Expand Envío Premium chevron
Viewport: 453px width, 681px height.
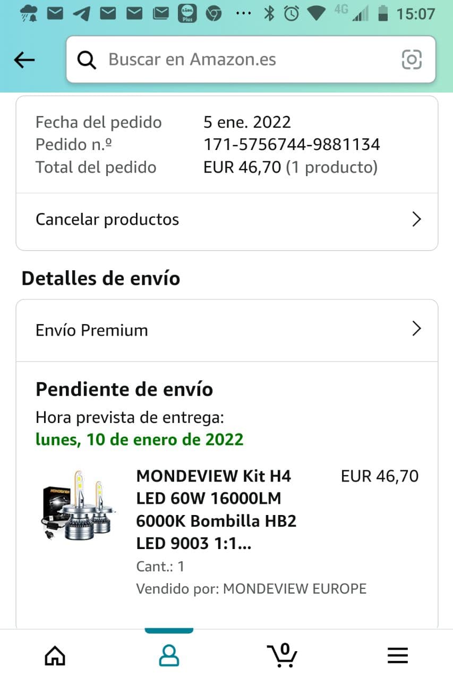(x=416, y=329)
